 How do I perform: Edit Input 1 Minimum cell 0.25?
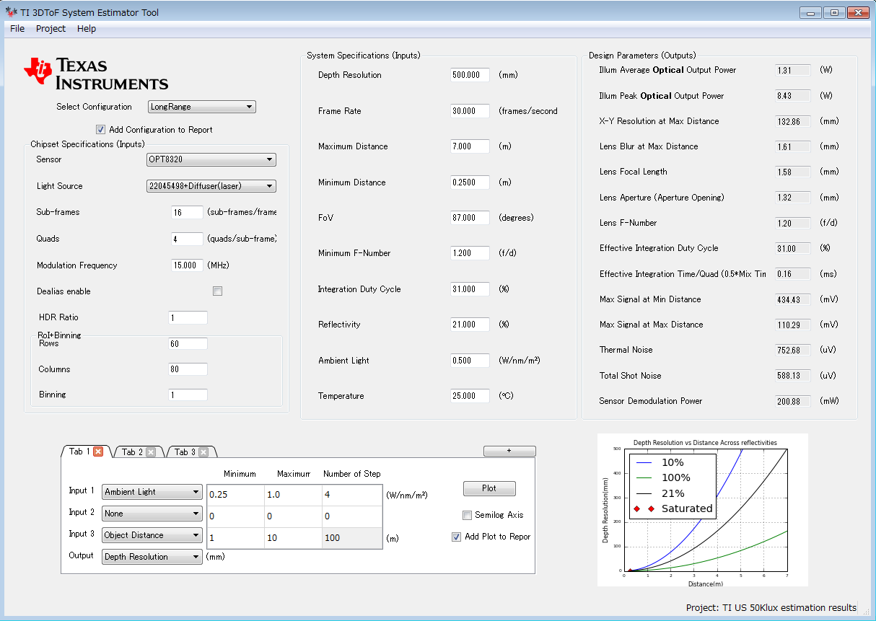pyautogui.click(x=235, y=496)
